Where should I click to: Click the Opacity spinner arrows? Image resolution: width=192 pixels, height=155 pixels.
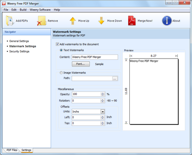pyautogui.click(x=103, y=94)
